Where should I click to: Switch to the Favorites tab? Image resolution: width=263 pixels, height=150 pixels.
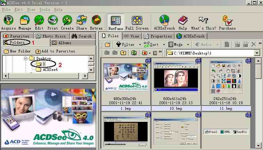click(x=17, y=36)
